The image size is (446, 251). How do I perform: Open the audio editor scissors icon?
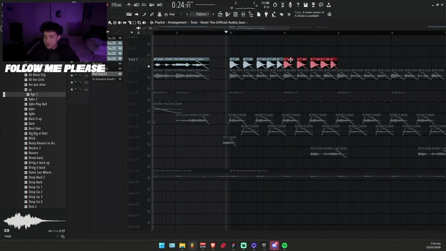click(283, 5)
